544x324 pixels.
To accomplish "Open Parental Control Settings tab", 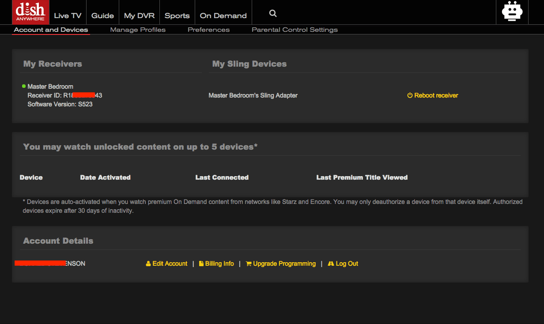I will (295, 30).
